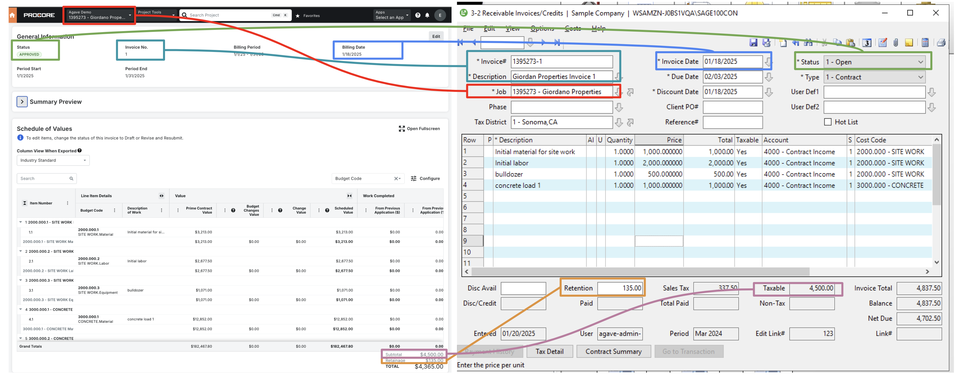
Task: Select the cell 'concrete load 1' in Sage grid
Action: tap(540, 185)
